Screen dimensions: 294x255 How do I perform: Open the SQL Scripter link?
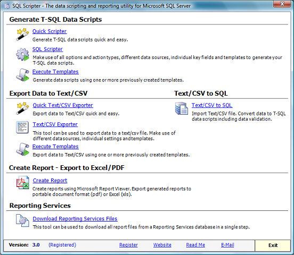click(47, 49)
